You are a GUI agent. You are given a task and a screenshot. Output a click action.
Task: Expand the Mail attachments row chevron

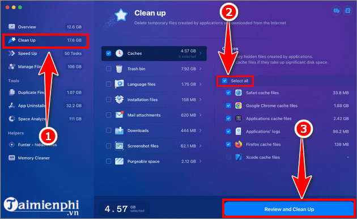pos(201,115)
